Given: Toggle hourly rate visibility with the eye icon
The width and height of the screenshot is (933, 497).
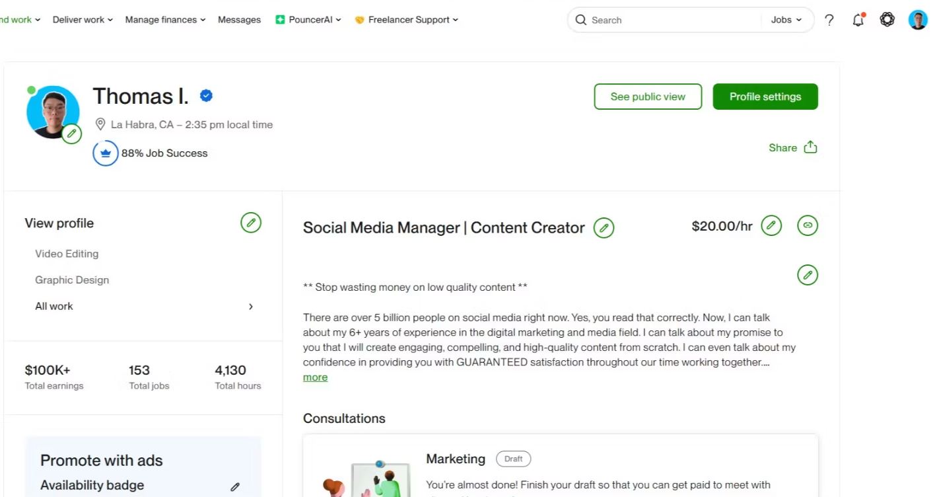Looking at the screenshot, I should 807,225.
